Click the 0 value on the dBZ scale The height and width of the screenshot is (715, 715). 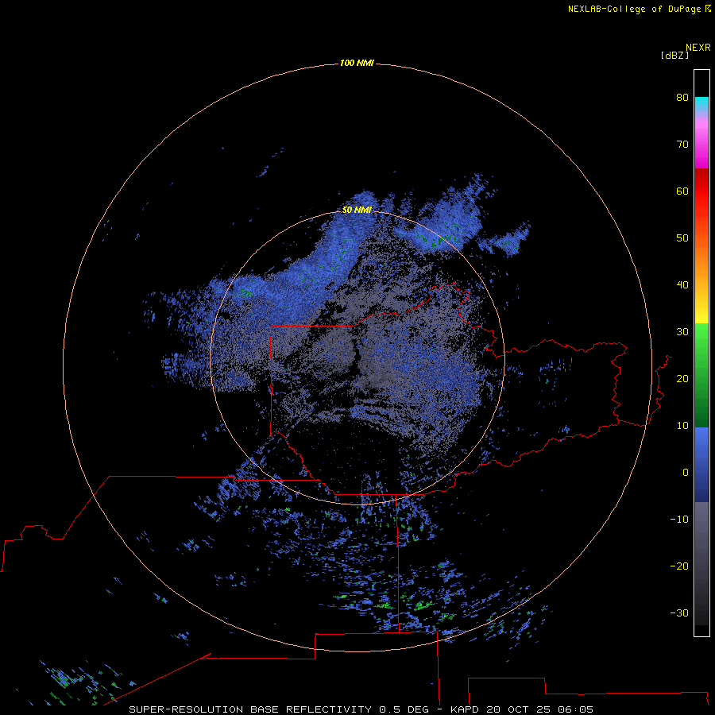tap(686, 473)
